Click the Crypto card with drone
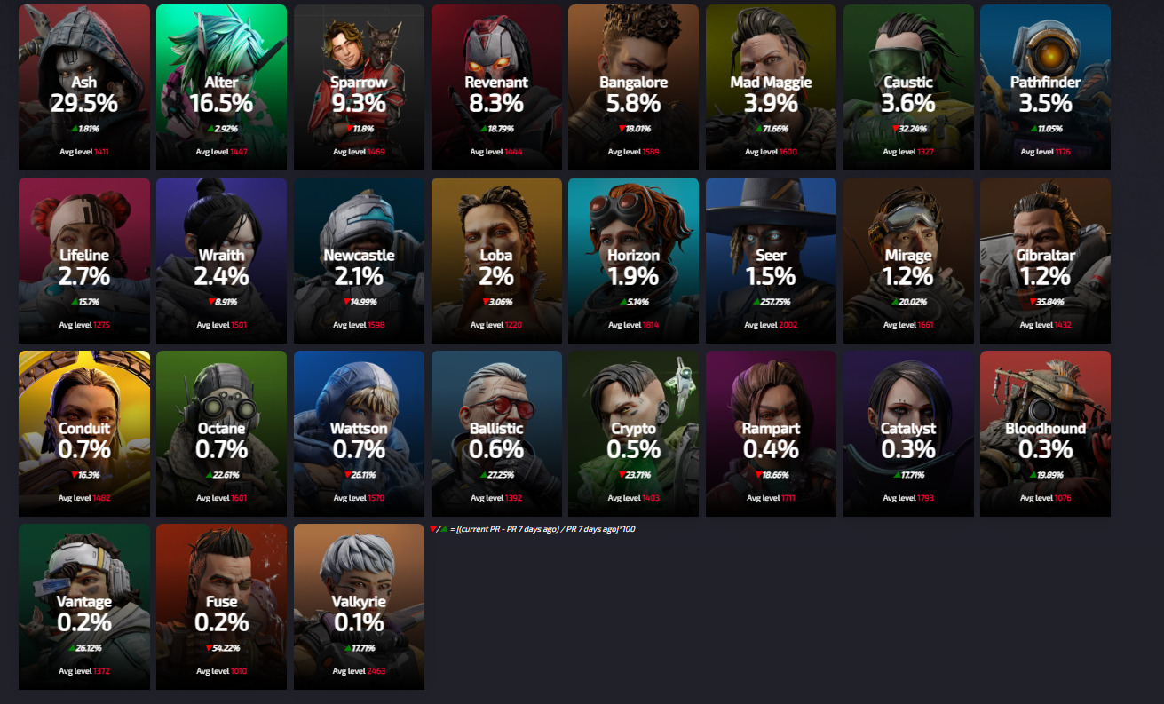This screenshot has height=704, width=1164. tap(633, 433)
